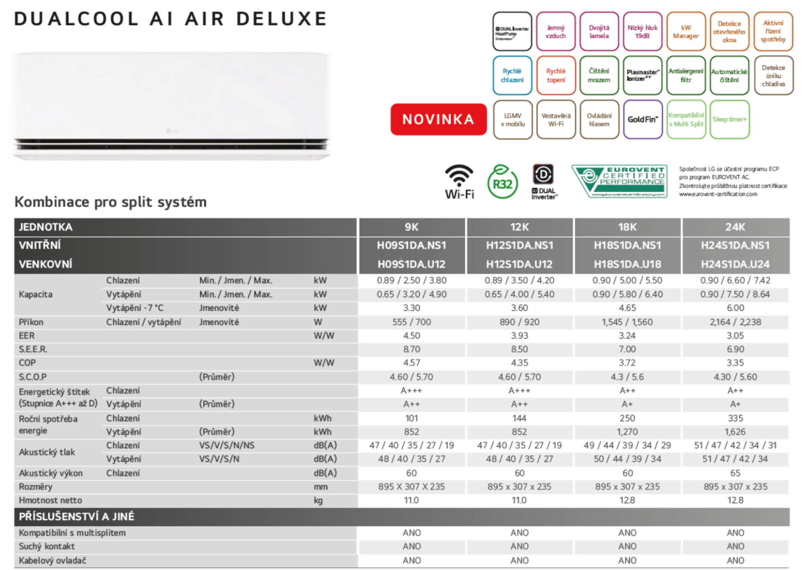The width and height of the screenshot is (802, 570).
Task: Select the 18K column header
Action: 627,227
